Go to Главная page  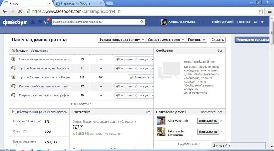pos(244,22)
